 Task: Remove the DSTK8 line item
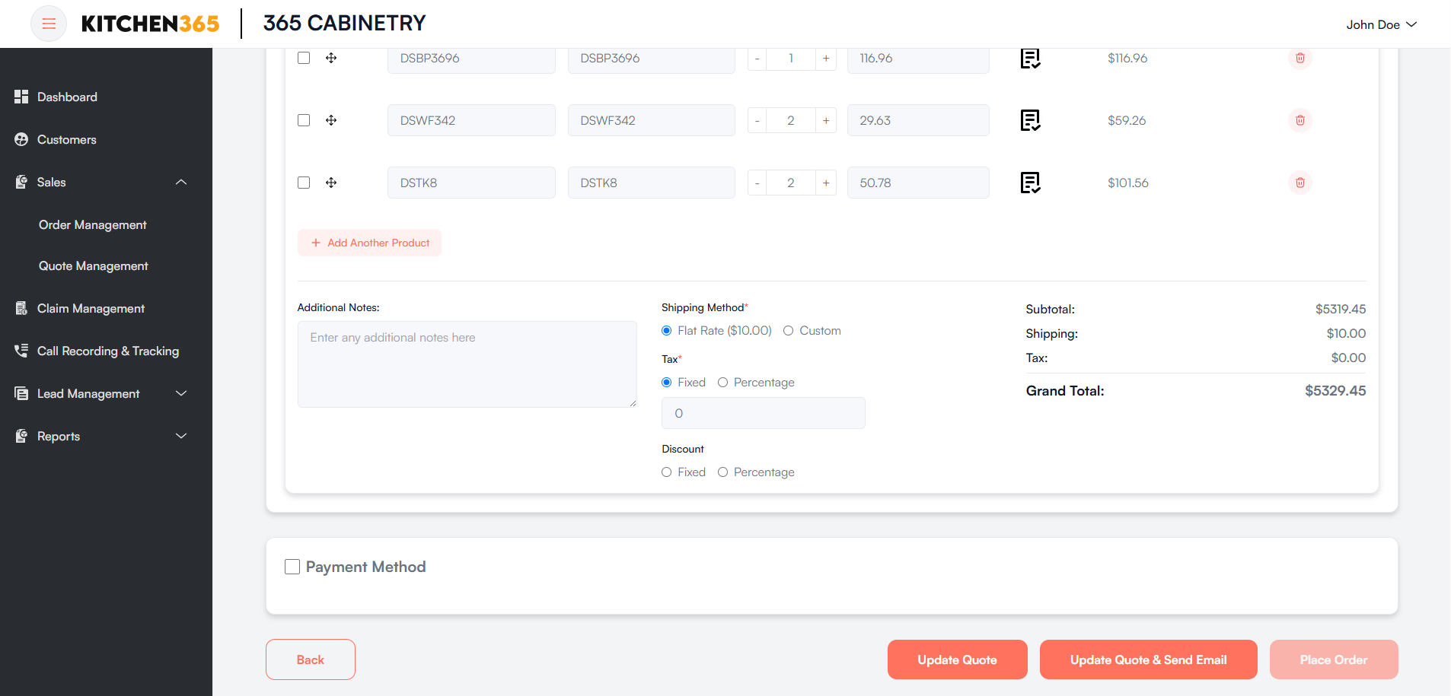click(x=1300, y=183)
